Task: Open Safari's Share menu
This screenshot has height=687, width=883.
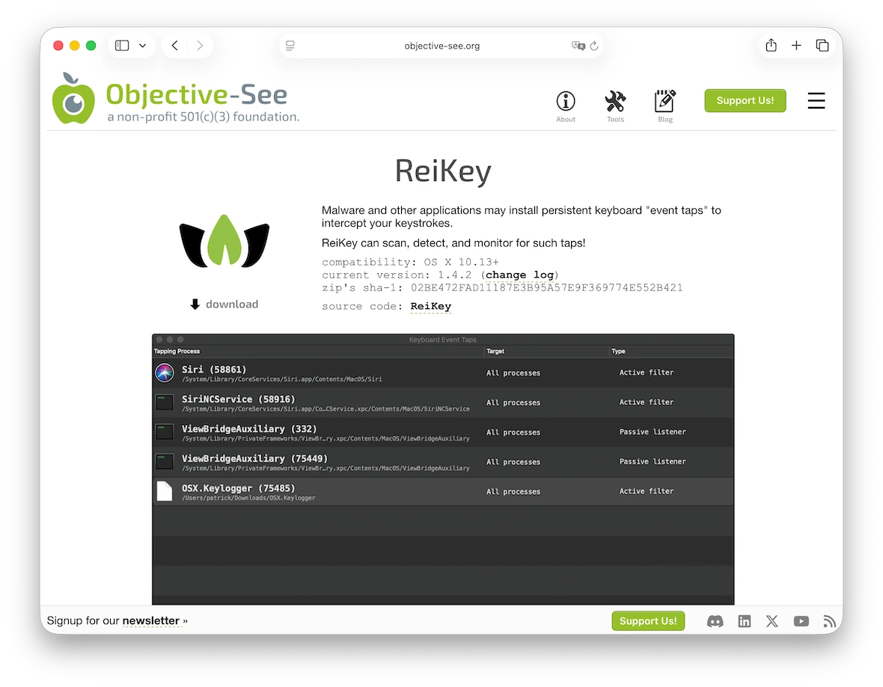Action: pos(771,45)
